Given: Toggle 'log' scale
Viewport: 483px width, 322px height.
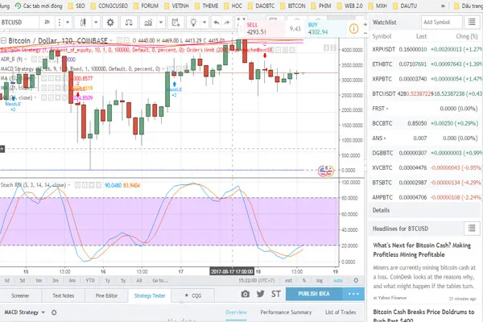Looking at the screenshot, I should coord(320,280).
